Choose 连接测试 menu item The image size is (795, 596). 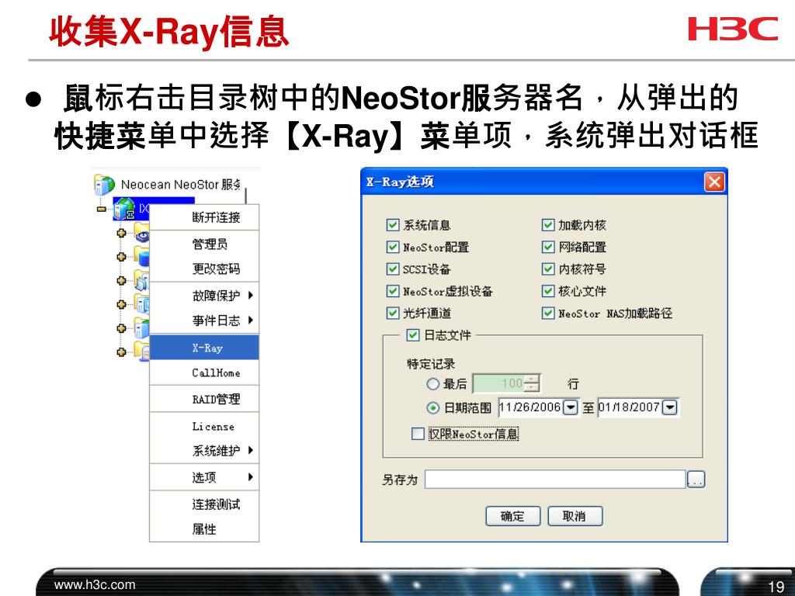(x=204, y=504)
